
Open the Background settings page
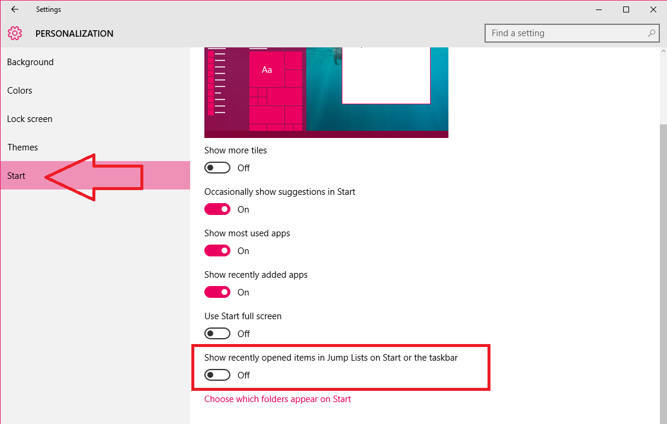click(x=30, y=62)
